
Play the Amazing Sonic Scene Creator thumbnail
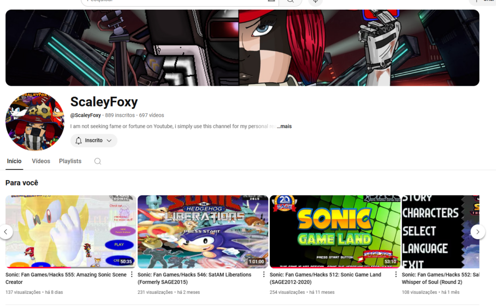71,232
